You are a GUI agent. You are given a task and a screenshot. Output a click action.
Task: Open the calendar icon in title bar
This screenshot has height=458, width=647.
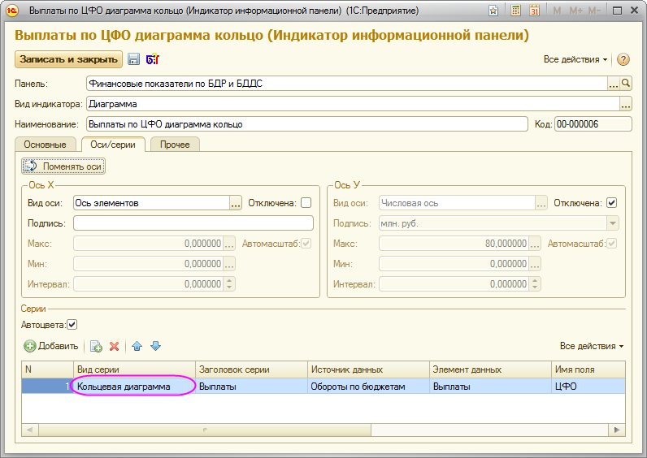(x=534, y=11)
